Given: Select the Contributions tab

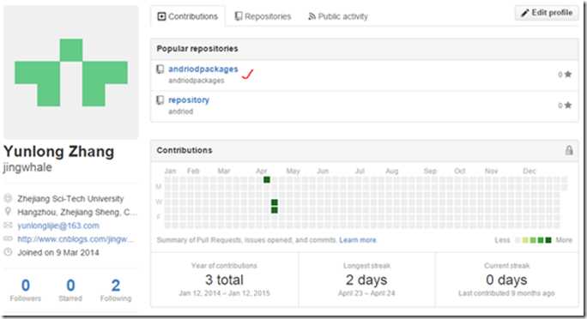Looking at the screenshot, I should 188,16.
